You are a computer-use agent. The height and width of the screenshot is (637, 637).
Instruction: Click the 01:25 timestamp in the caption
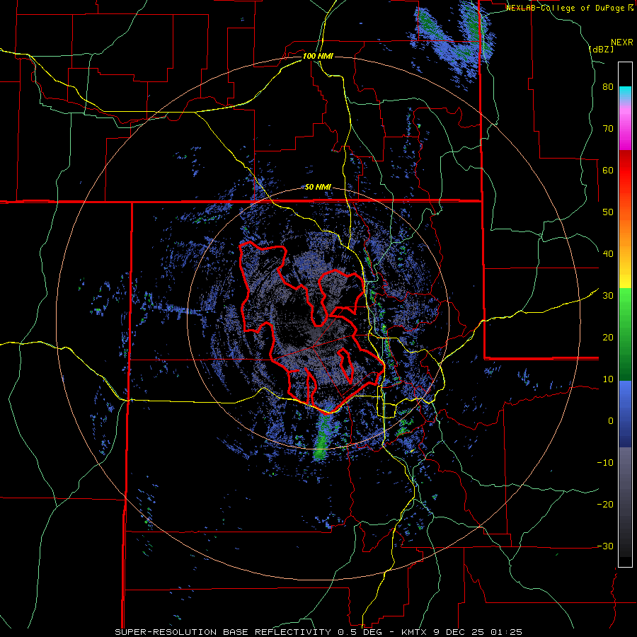click(x=507, y=632)
